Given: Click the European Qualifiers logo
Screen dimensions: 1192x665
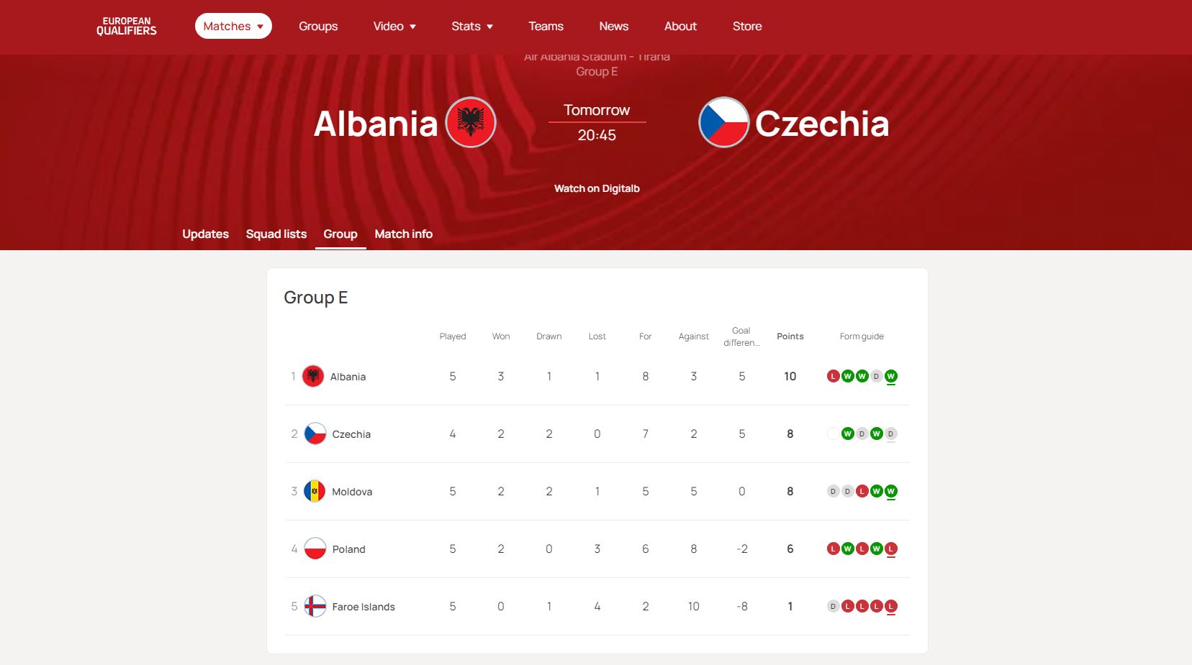Looking at the screenshot, I should coord(127,27).
